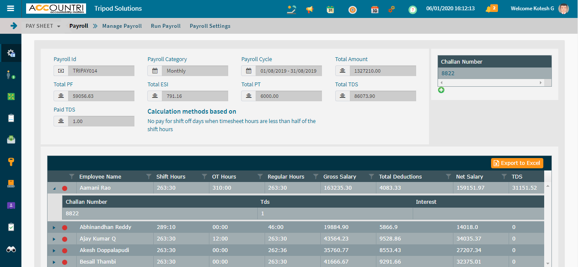
Task: Click Abhinandhan Reddy shift hours 289:10
Action: click(166, 227)
